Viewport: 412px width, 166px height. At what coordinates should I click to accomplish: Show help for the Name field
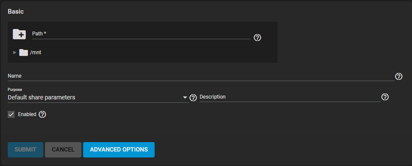tap(399, 76)
